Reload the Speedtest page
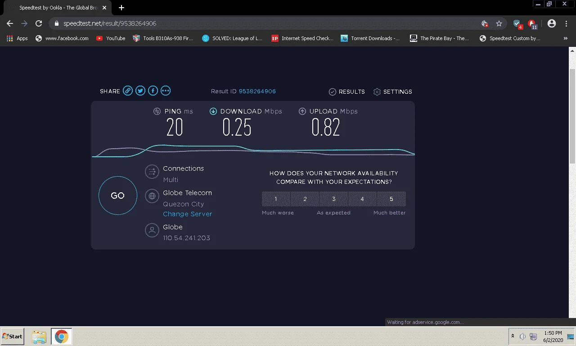The height and width of the screenshot is (346, 576). click(39, 23)
